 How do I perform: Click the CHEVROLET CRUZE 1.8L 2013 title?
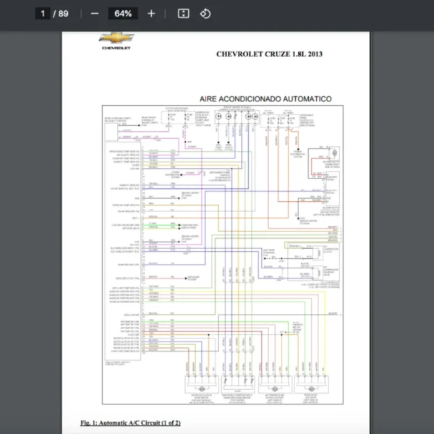pos(270,54)
